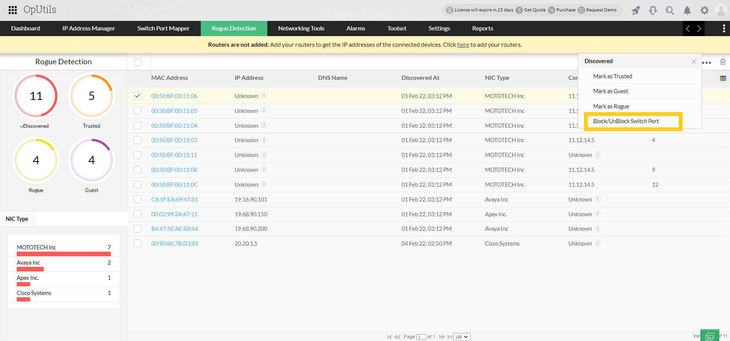Open the Alarms tab
The height and width of the screenshot is (341, 730).
coord(355,29)
